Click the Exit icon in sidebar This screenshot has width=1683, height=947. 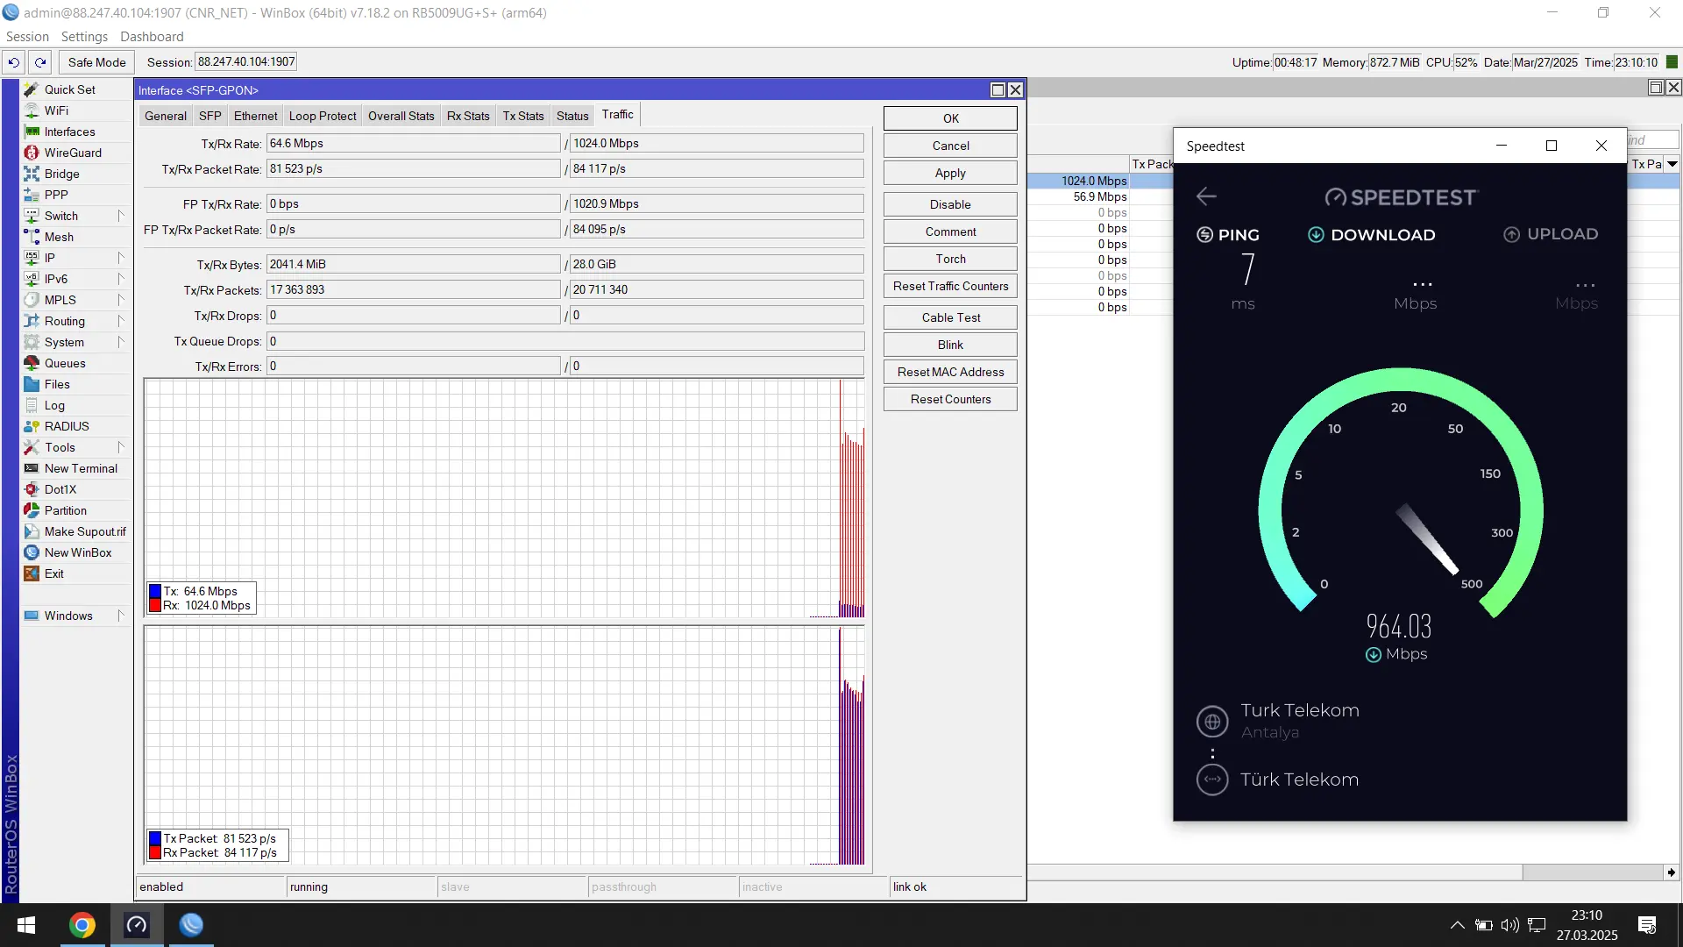point(32,573)
